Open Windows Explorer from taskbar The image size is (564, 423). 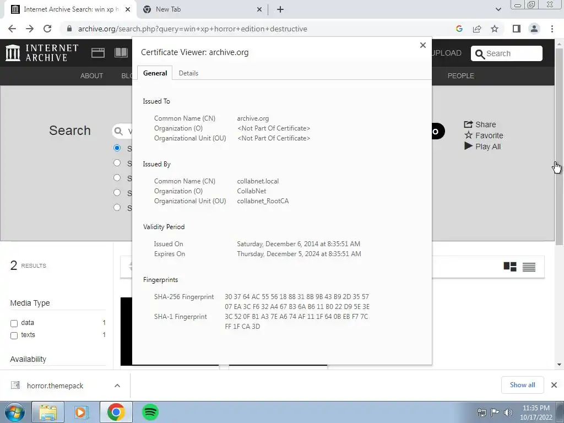coord(48,412)
